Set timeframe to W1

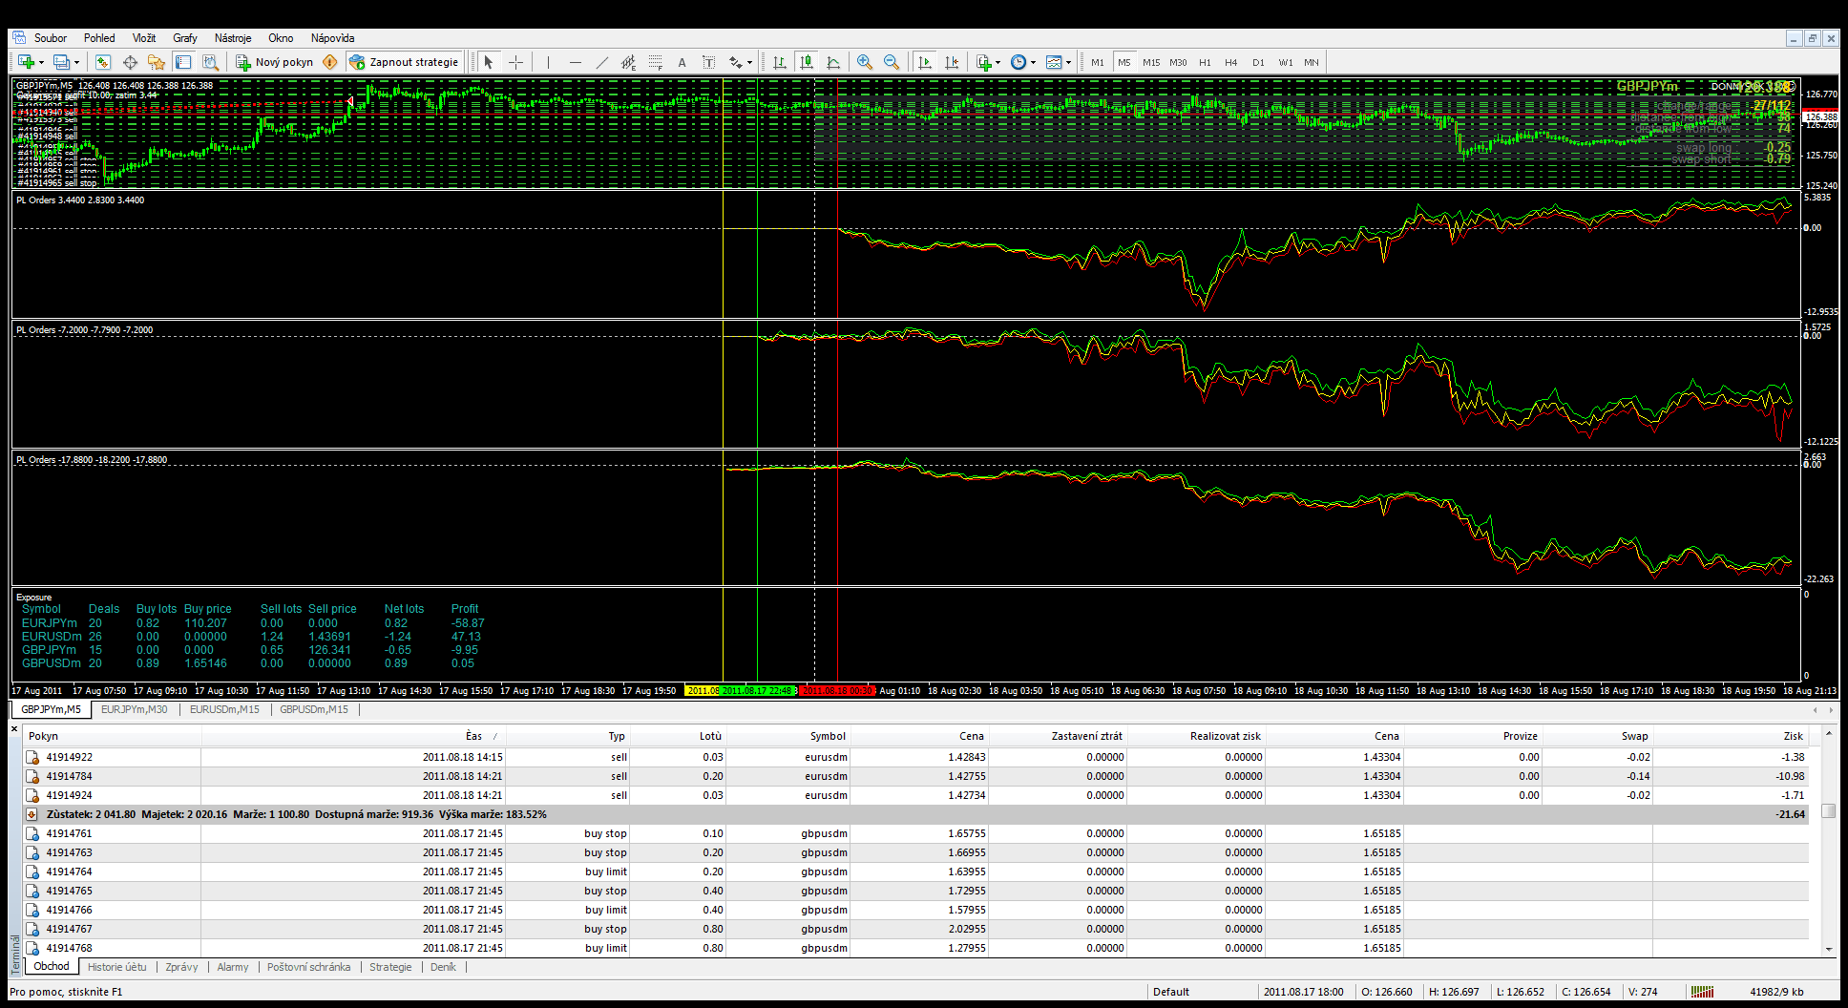1286,62
